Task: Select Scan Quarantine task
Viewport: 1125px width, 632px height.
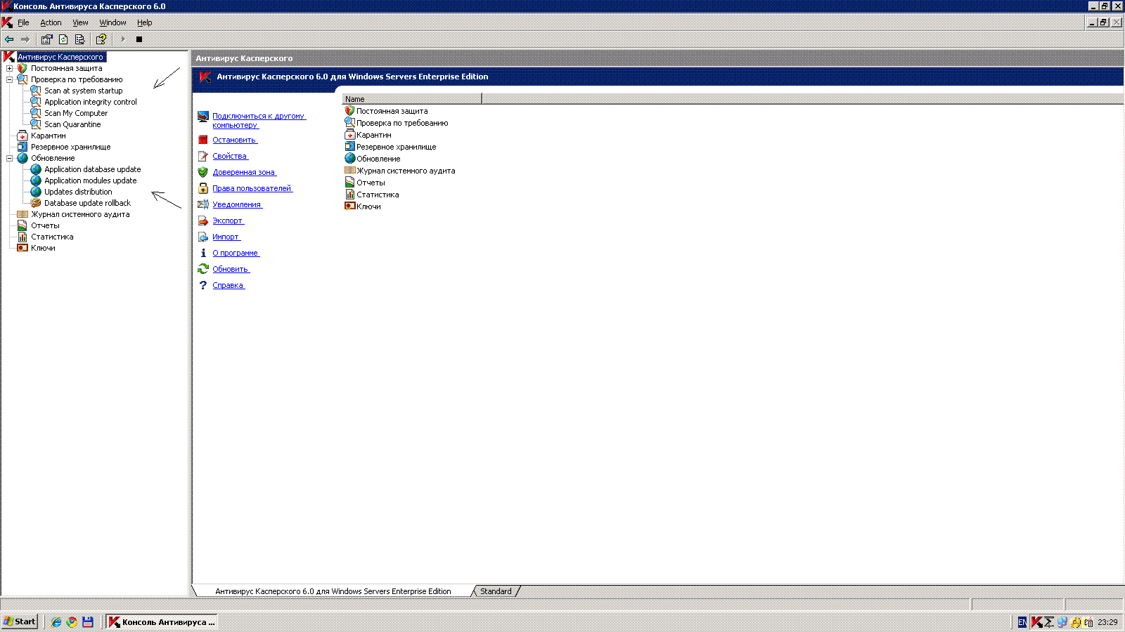Action: coord(72,124)
